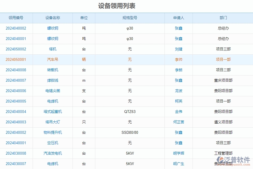Click the 部门 column header
The height and width of the screenshot is (169, 253).
coord(222,18)
